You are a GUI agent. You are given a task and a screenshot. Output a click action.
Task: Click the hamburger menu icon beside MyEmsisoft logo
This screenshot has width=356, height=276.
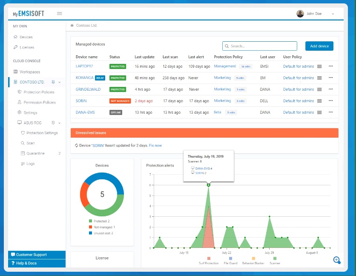click(60, 13)
